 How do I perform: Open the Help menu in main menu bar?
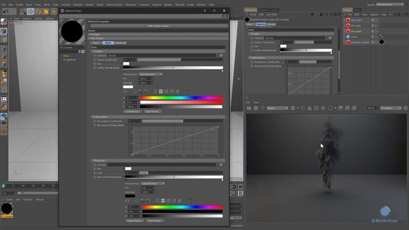click(x=212, y=4)
